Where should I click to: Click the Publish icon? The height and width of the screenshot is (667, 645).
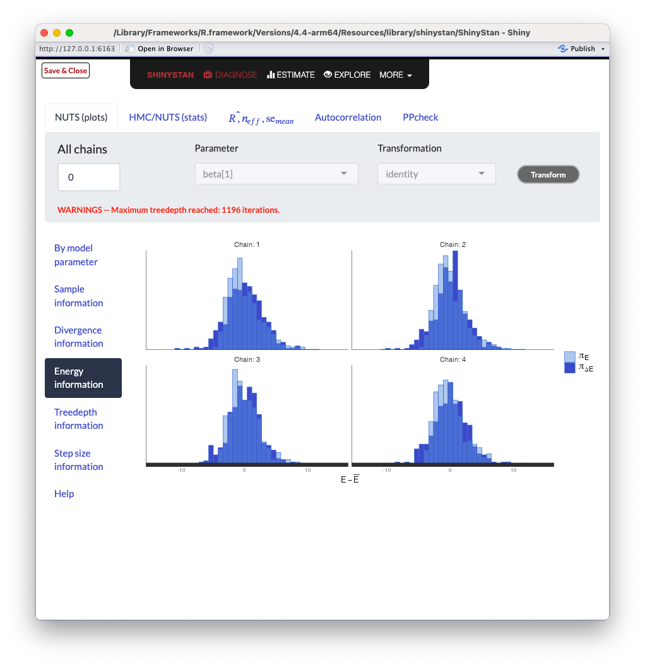[x=563, y=49]
